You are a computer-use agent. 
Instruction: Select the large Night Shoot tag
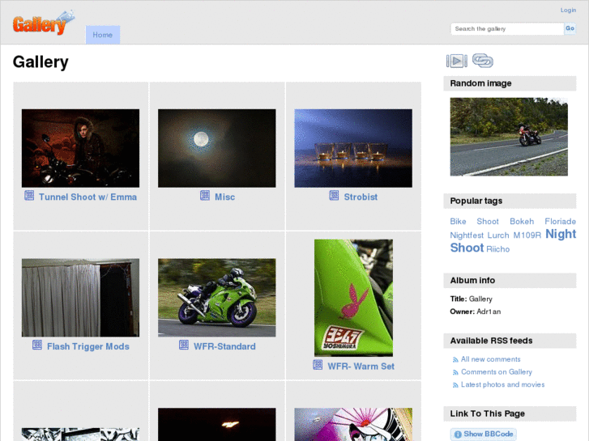tap(513, 241)
